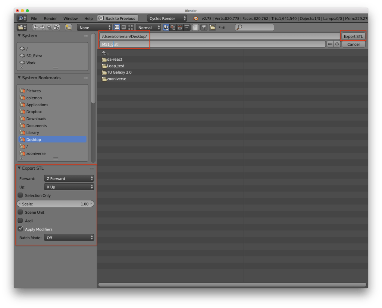
Task: Open the Forward axis dropdown
Action: [x=69, y=178]
